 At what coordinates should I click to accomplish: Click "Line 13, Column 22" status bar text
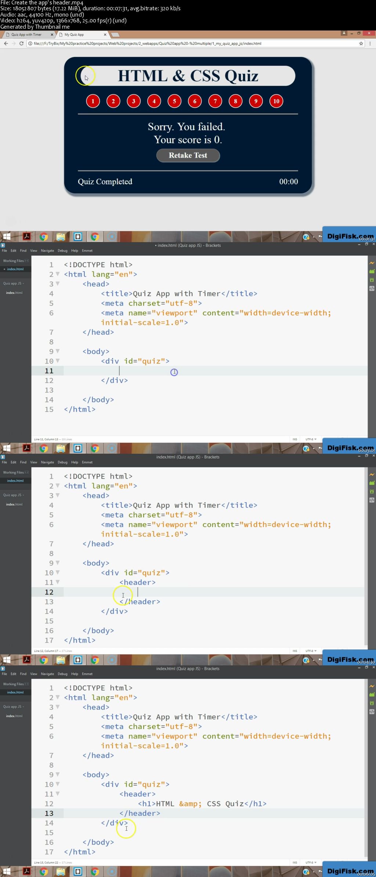tap(46, 863)
